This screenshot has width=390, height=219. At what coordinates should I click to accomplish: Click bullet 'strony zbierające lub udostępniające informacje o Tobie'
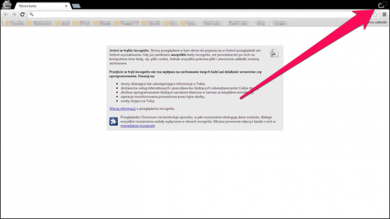coord(163,84)
